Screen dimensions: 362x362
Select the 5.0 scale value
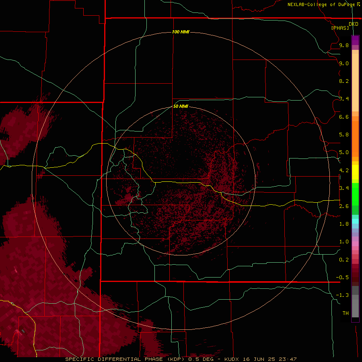[x=344, y=152]
